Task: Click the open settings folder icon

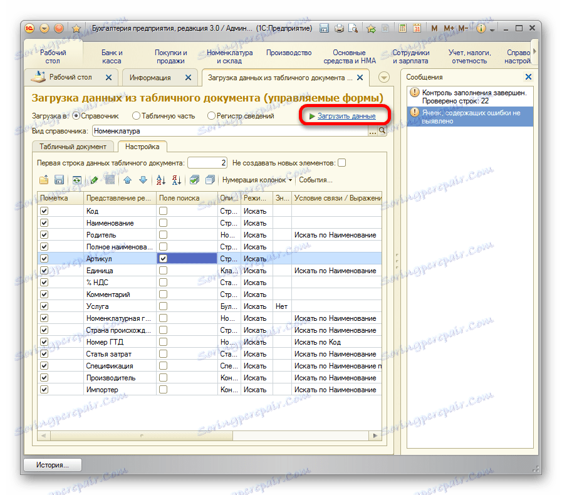Action: point(44,180)
